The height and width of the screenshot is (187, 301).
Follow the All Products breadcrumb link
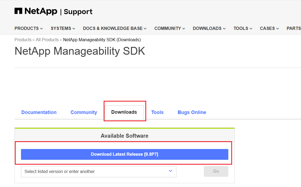47,40
